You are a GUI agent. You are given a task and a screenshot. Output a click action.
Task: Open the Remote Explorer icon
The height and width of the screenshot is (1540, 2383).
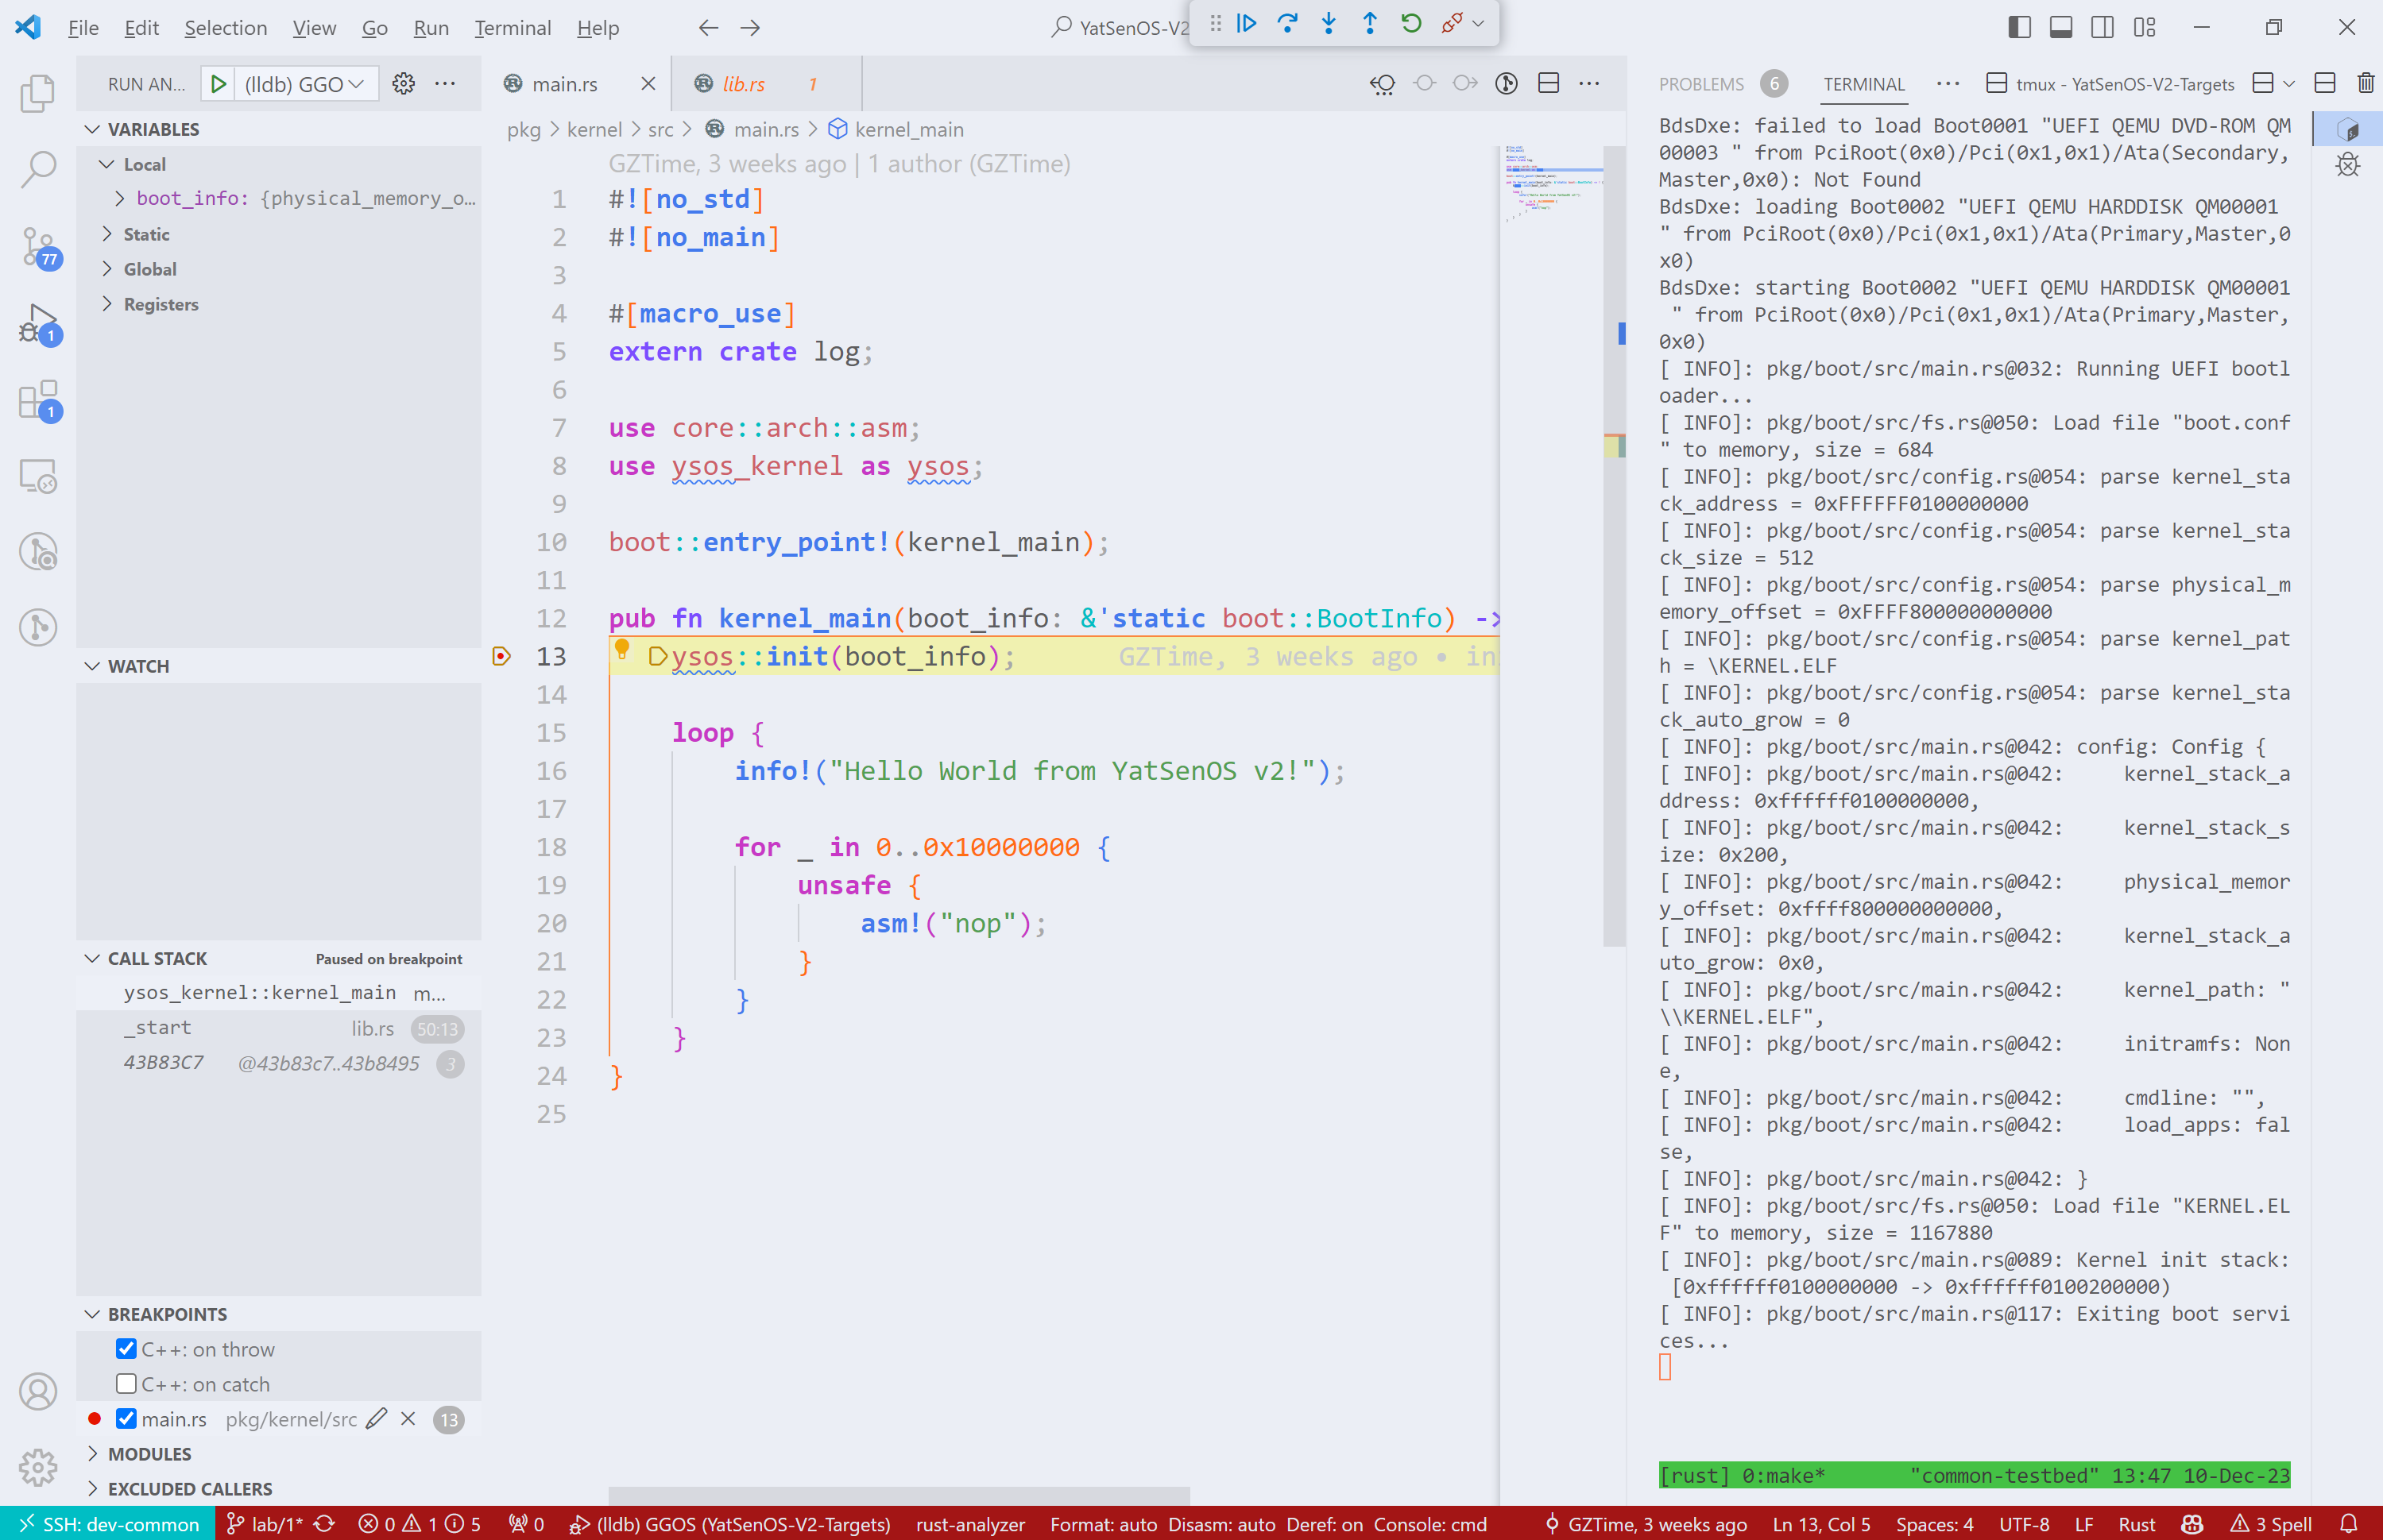point(38,476)
